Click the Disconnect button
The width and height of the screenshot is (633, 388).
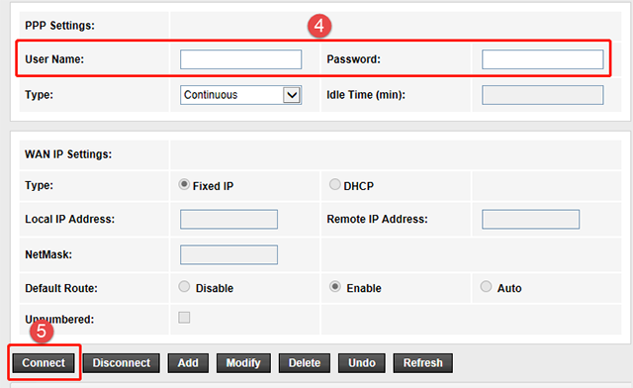(x=121, y=363)
